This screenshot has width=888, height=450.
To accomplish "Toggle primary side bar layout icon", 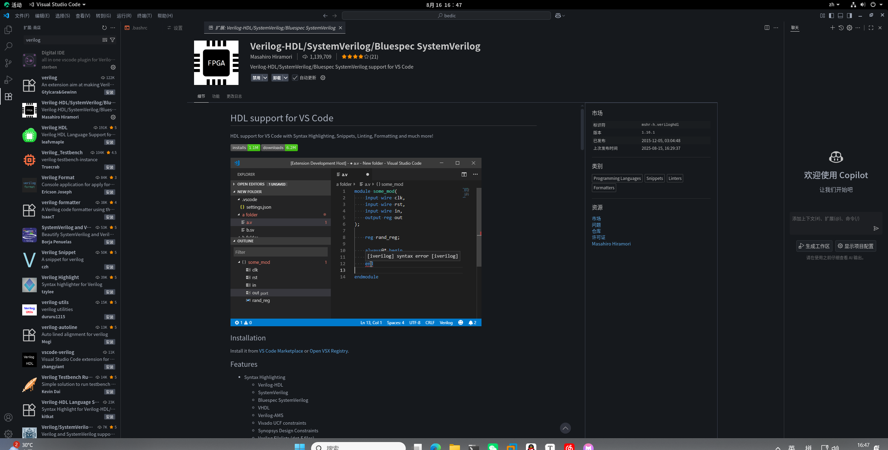I will pyautogui.click(x=831, y=16).
